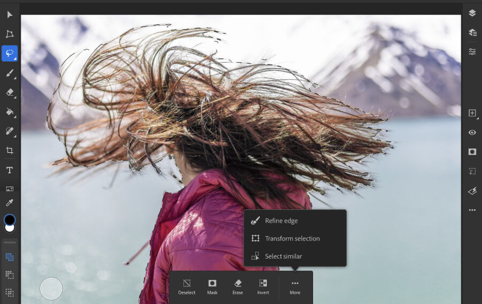Toggle the More menu in selection bar
Screen dimensions: 482x304
(x=295, y=287)
